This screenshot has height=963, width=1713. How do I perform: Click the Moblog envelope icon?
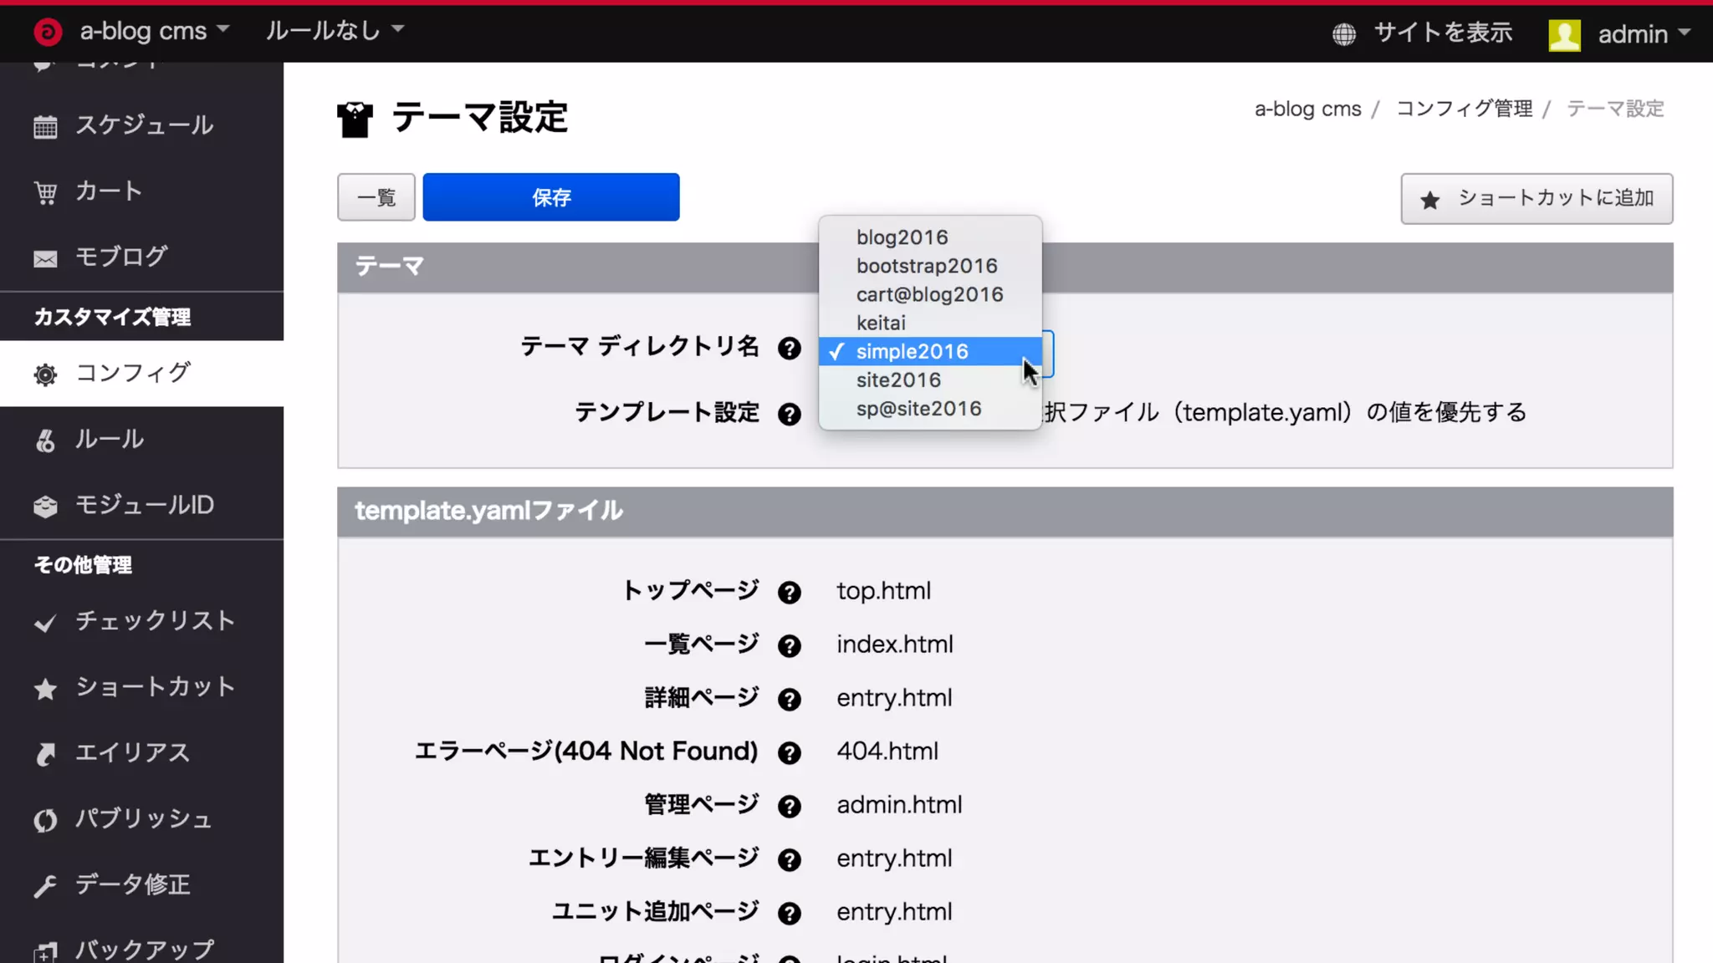(x=45, y=259)
